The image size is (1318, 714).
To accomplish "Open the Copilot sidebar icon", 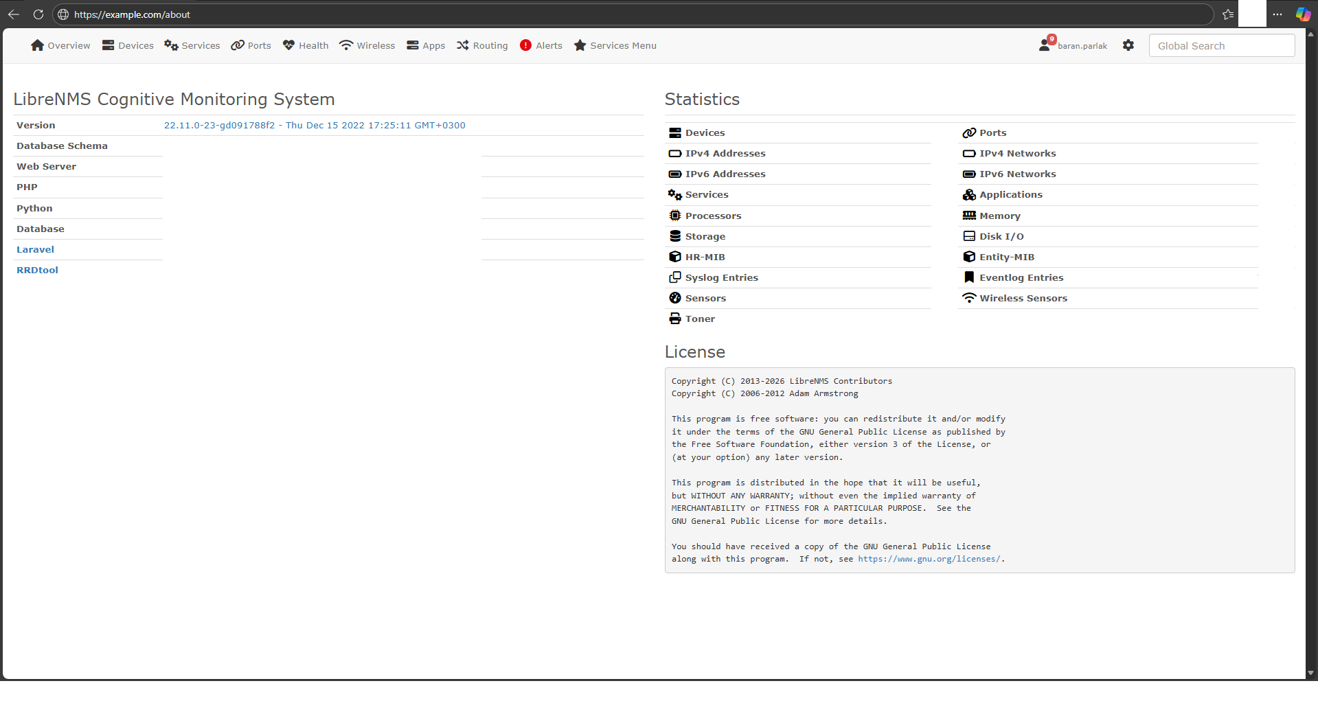I will pyautogui.click(x=1303, y=14).
